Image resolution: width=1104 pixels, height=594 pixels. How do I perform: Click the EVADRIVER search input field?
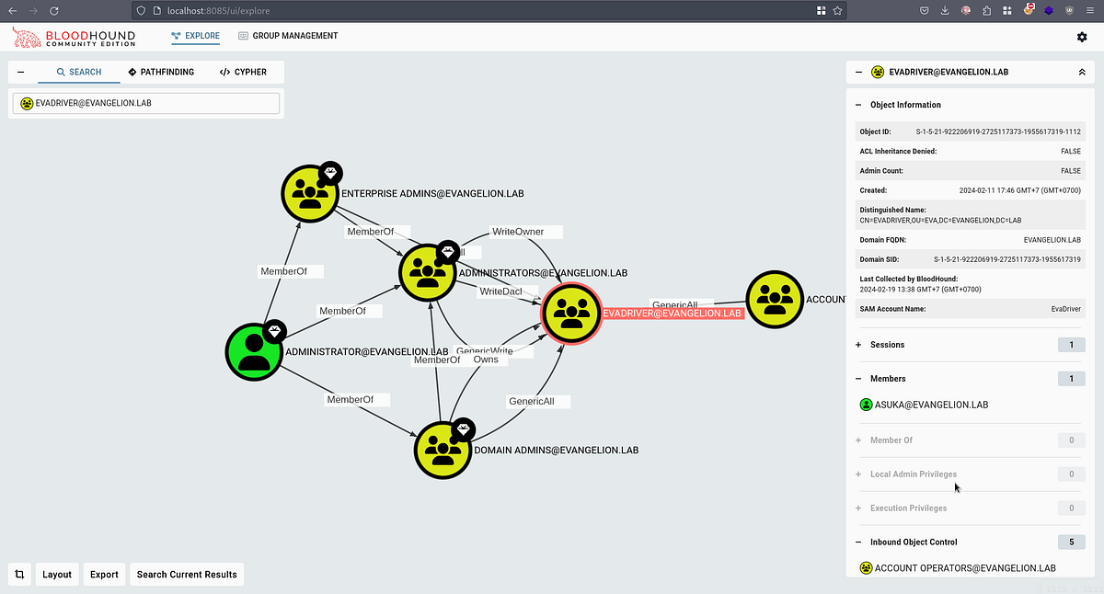[x=145, y=103]
